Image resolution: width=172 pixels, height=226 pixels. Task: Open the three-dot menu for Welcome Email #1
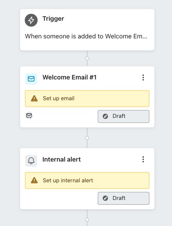coord(143,77)
